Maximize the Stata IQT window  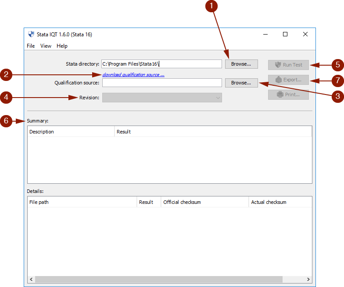(285, 34)
